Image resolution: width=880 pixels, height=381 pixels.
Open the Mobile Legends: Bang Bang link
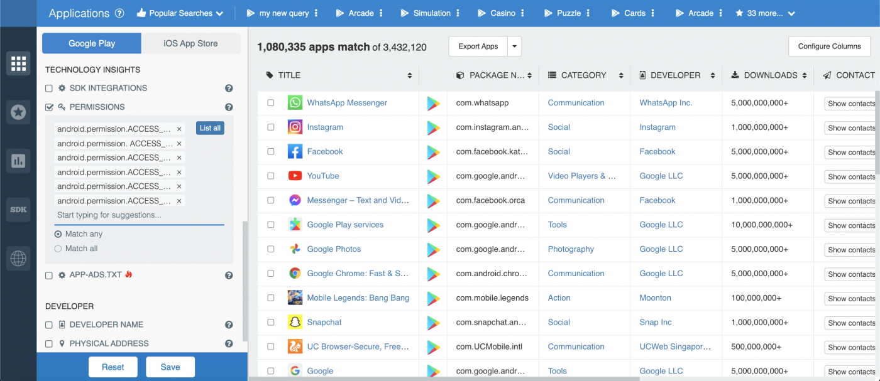pyautogui.click(x=358, y=298)
